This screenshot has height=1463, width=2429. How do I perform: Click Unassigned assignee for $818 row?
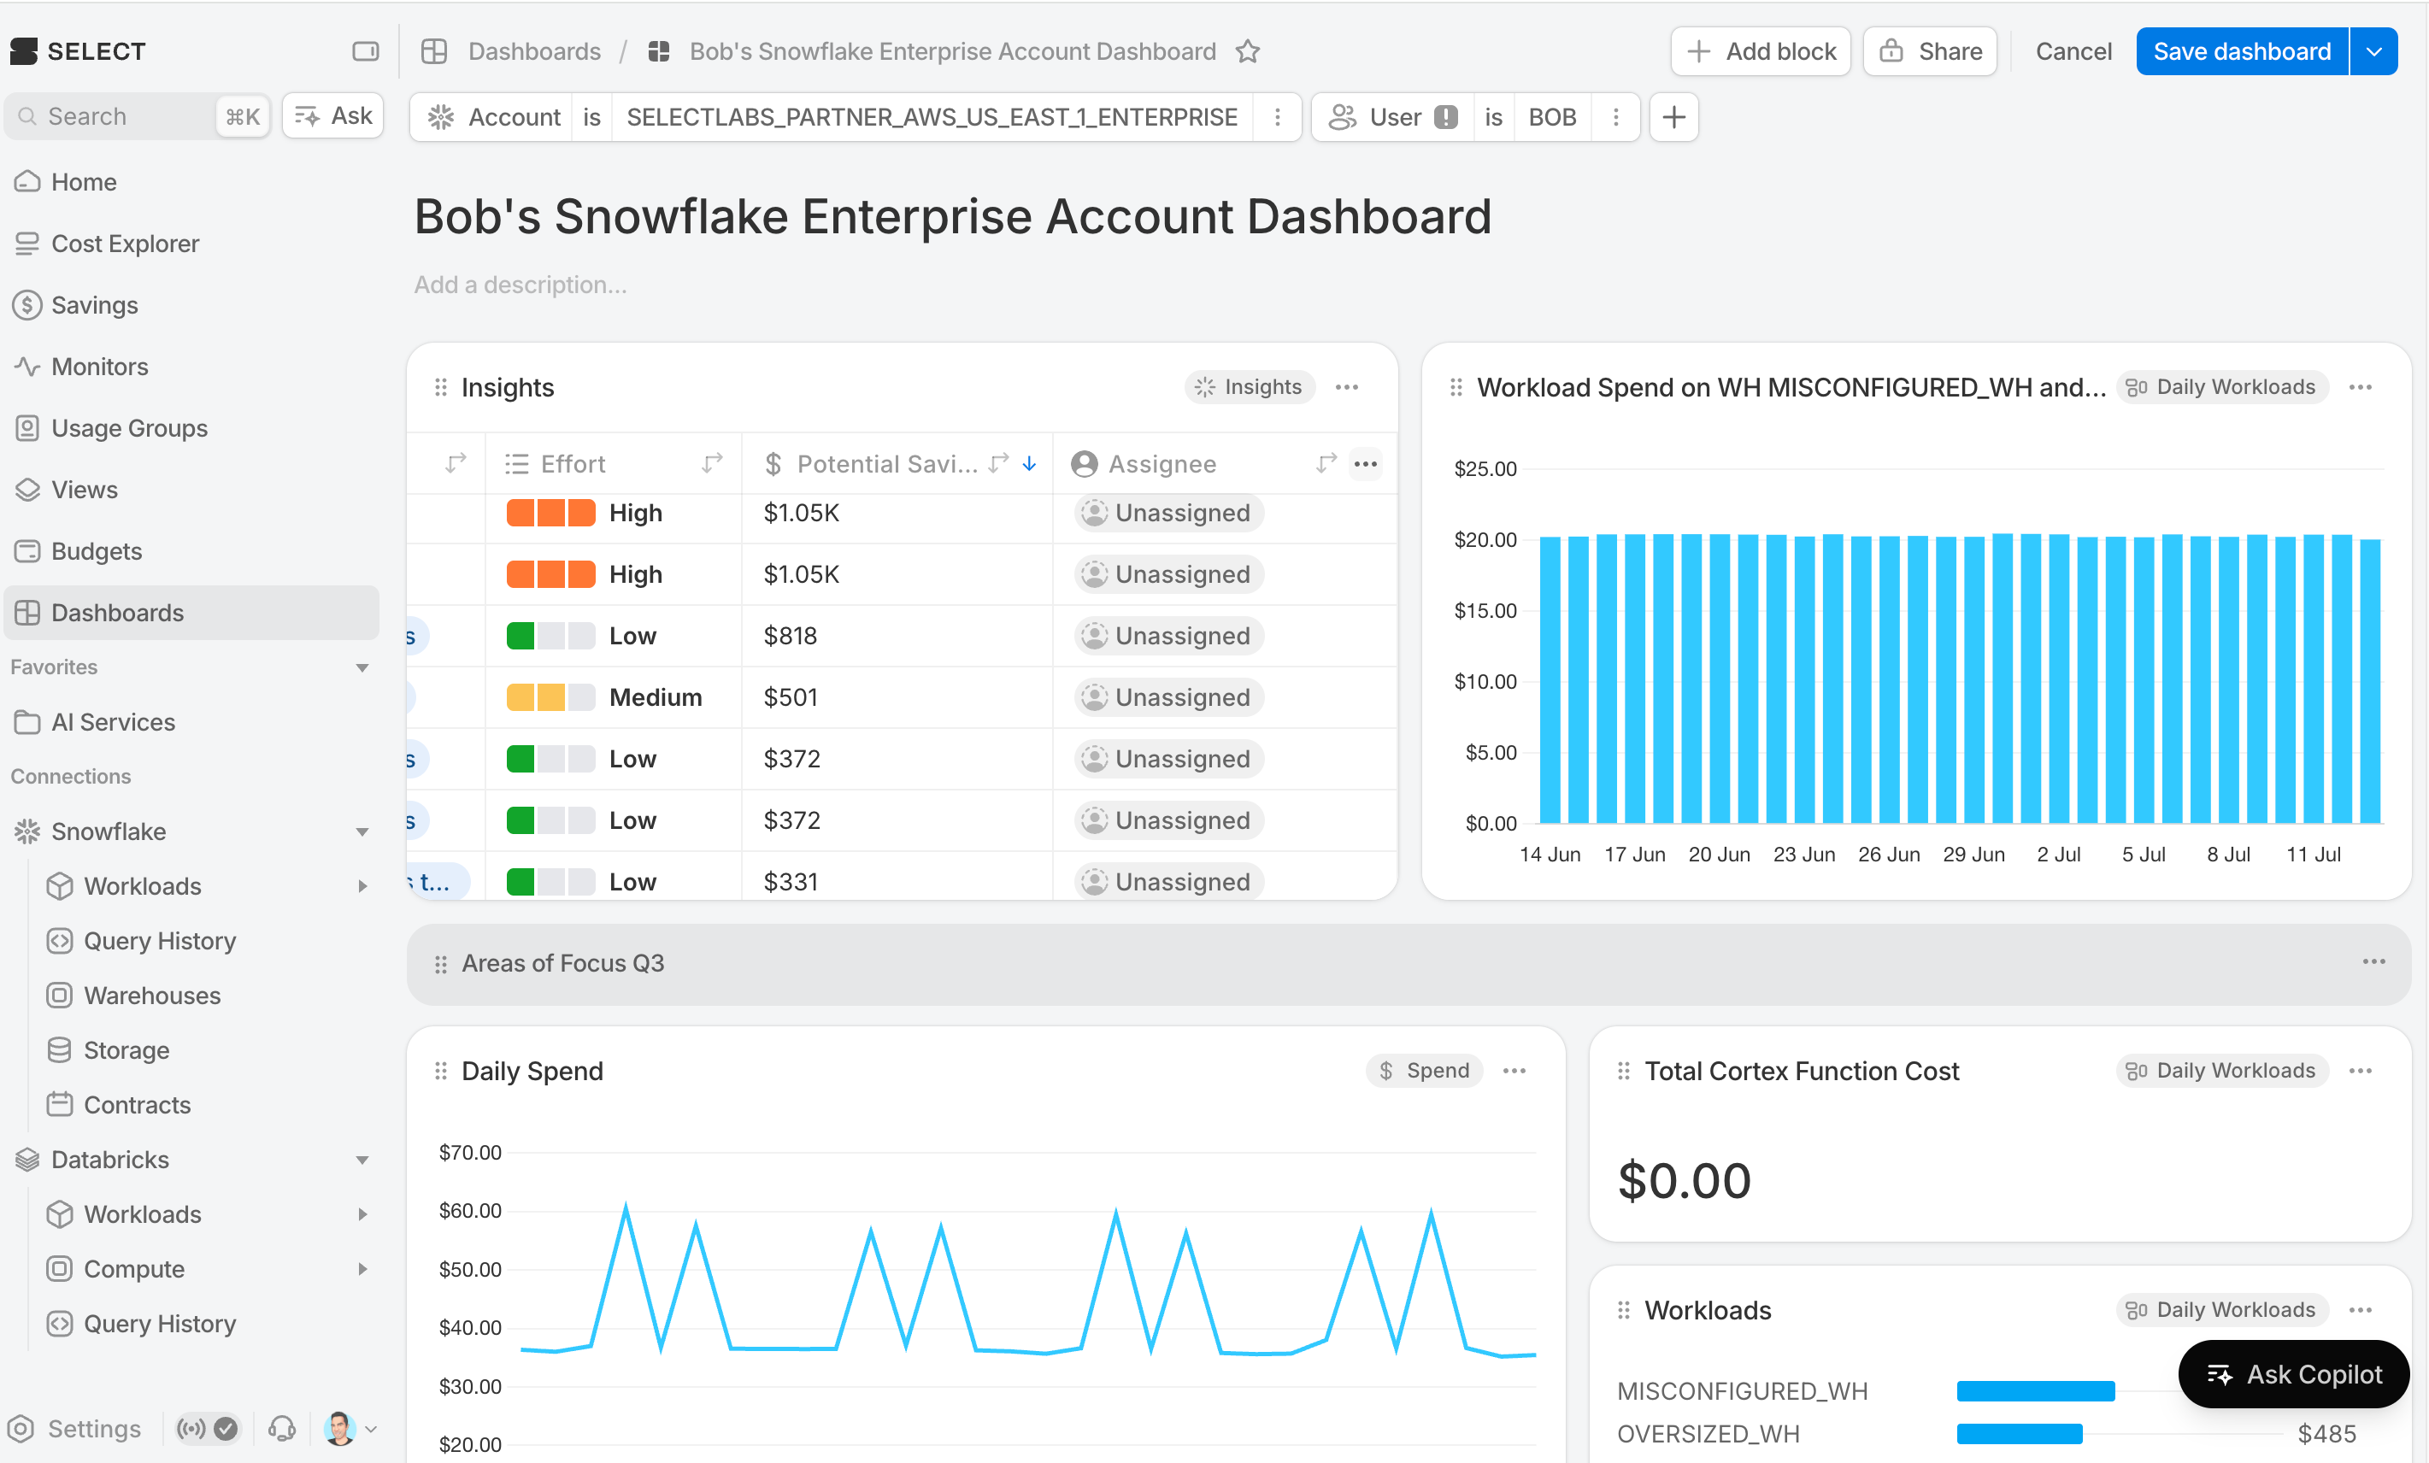tap(1169, 636)
